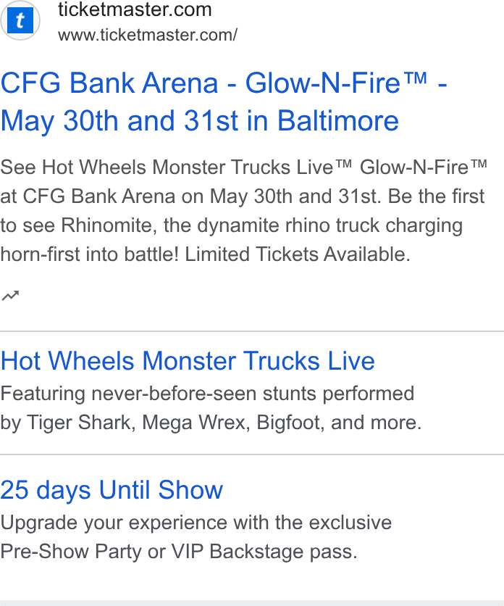Click the www.ticketmaster.com/ URL text
Screen dimensions: 504x606
click(148, 36)
